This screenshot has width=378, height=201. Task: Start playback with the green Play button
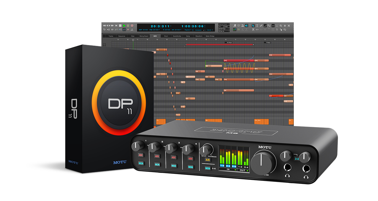pos(124,26)
